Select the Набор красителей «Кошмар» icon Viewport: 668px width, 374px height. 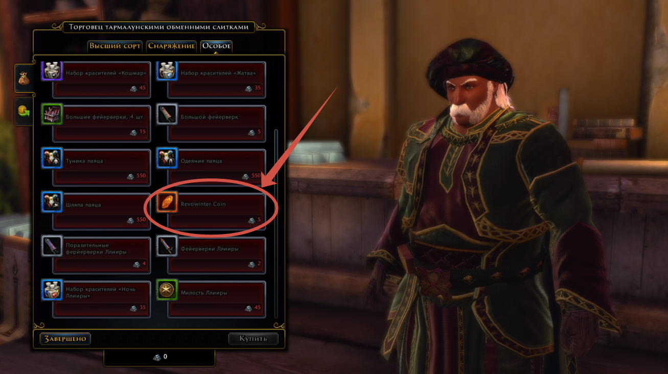click(52, 70)
